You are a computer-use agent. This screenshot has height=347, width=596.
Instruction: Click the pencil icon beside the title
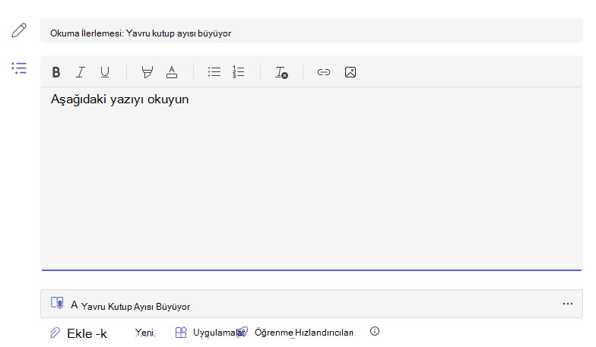click(x=19, y=30)
